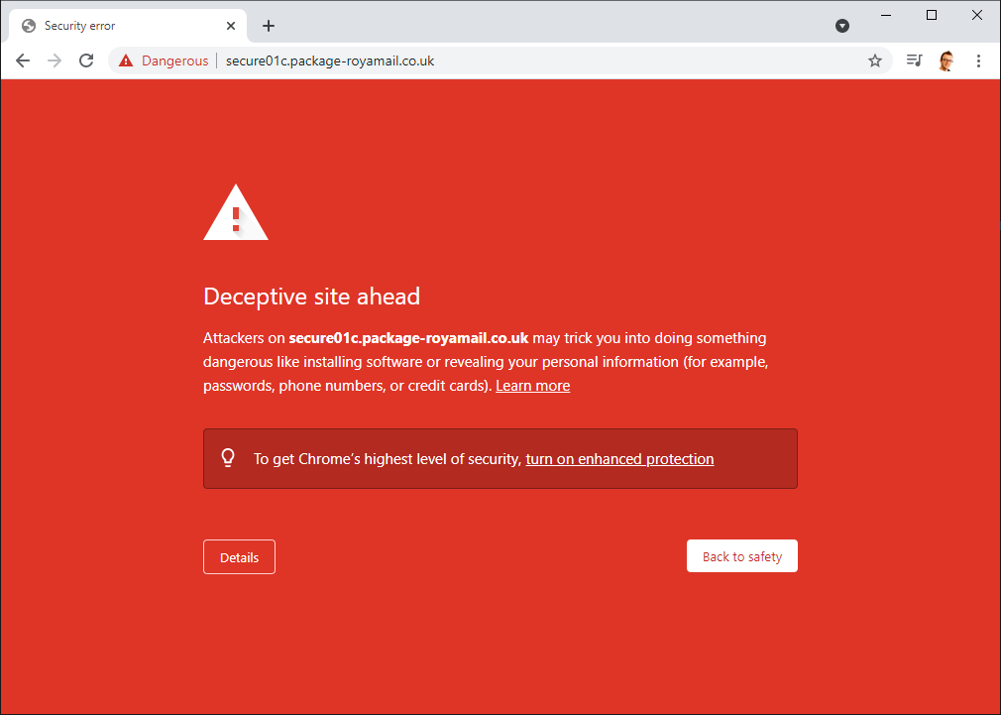Maximize the Chrome window
Viewport: 1001px width, 715px height.
click(931, 15)
